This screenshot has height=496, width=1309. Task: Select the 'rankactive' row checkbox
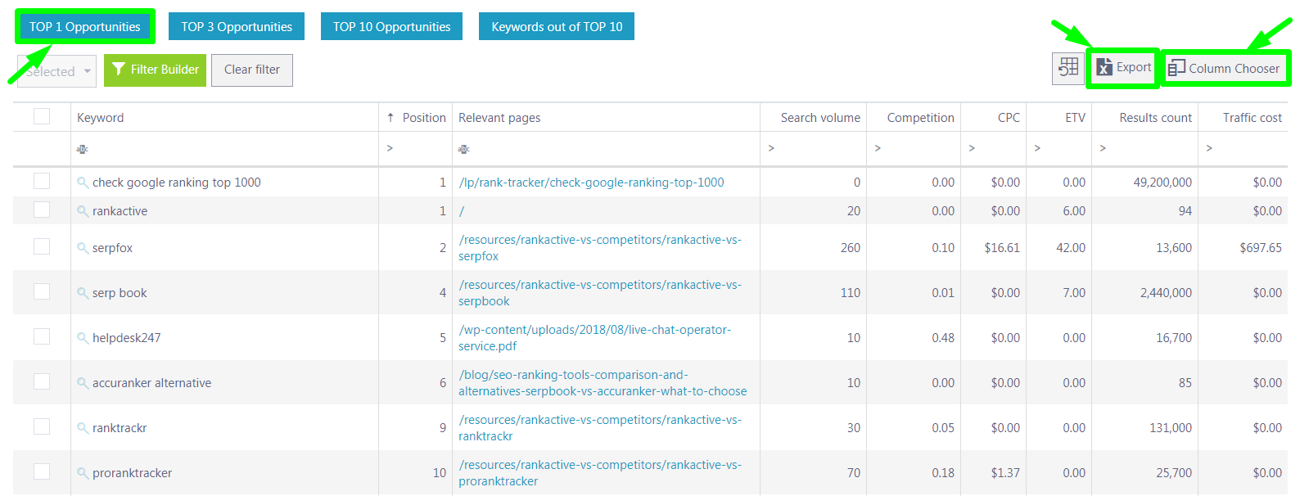click(x=42, y=210)
